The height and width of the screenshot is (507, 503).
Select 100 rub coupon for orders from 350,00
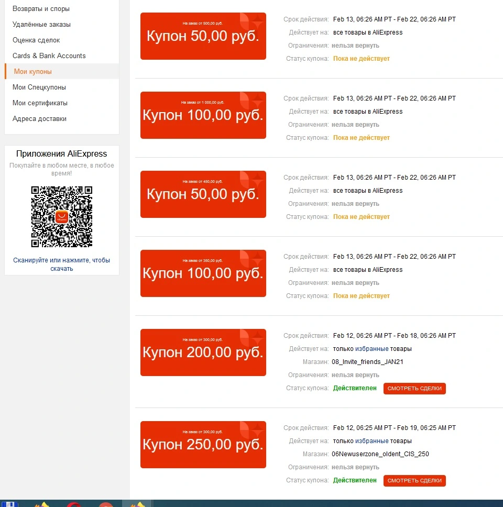203,273
